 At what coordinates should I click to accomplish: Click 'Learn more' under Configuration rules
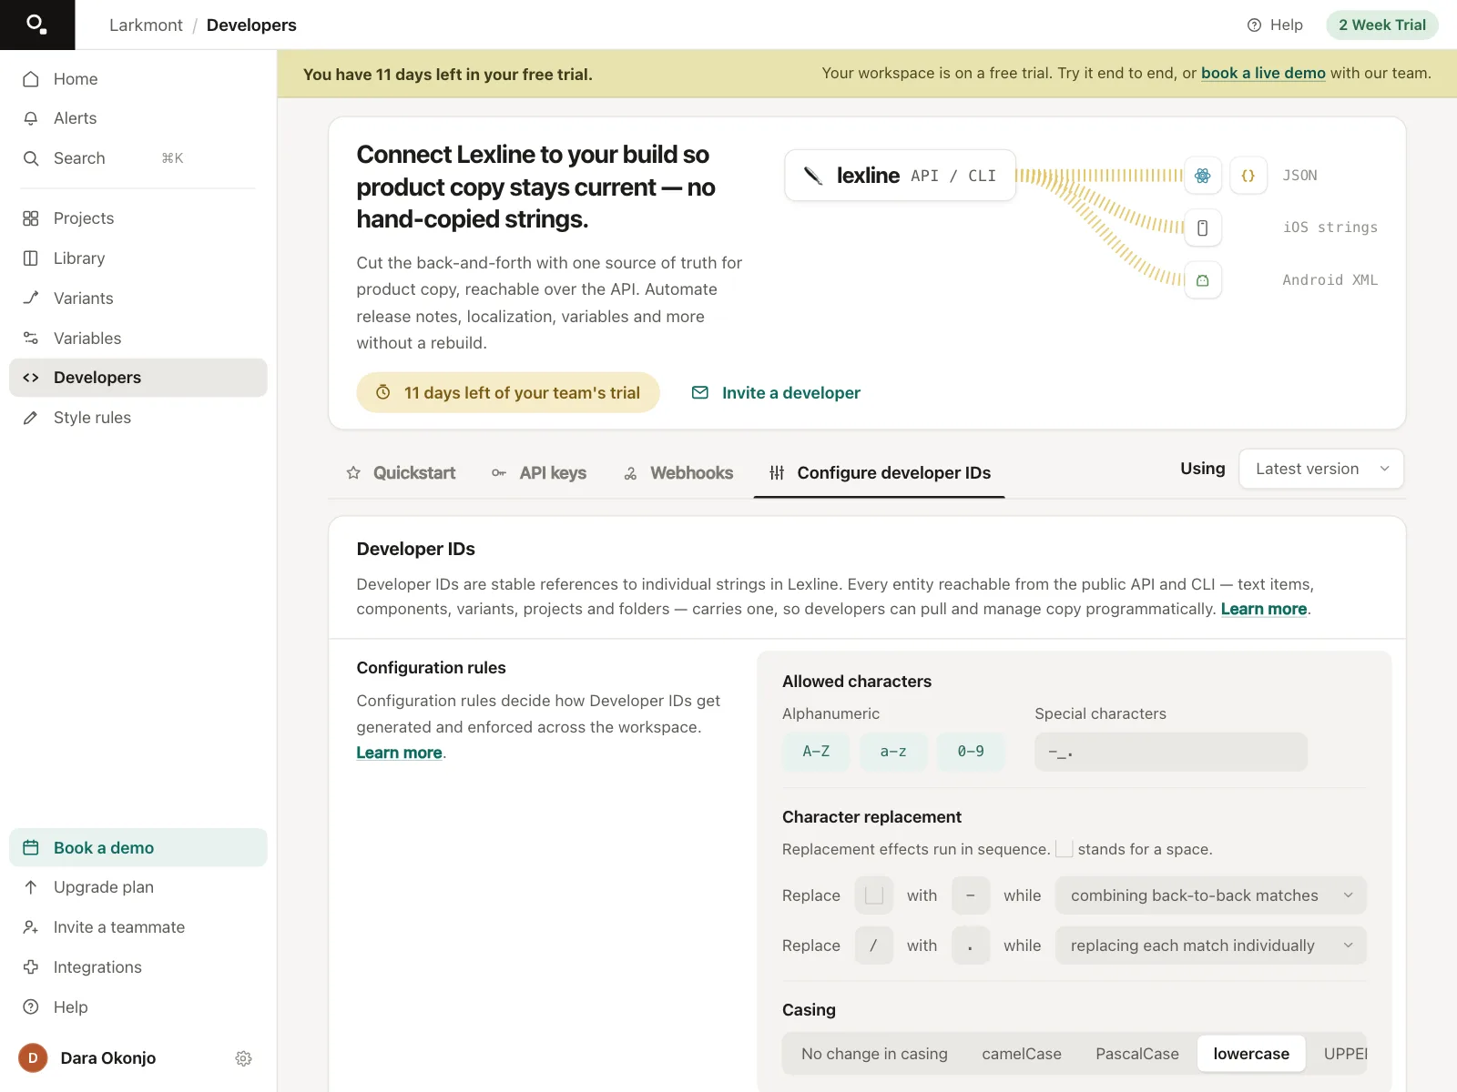(x=399, y=753)
